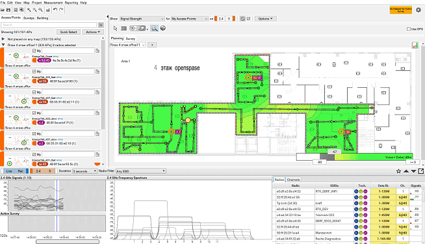Click access point marker in top office area
Viewport: 425px width, 244px height.
point(248,77)
